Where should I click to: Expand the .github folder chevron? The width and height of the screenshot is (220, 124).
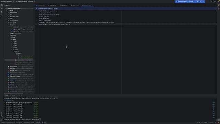point(7,10)
